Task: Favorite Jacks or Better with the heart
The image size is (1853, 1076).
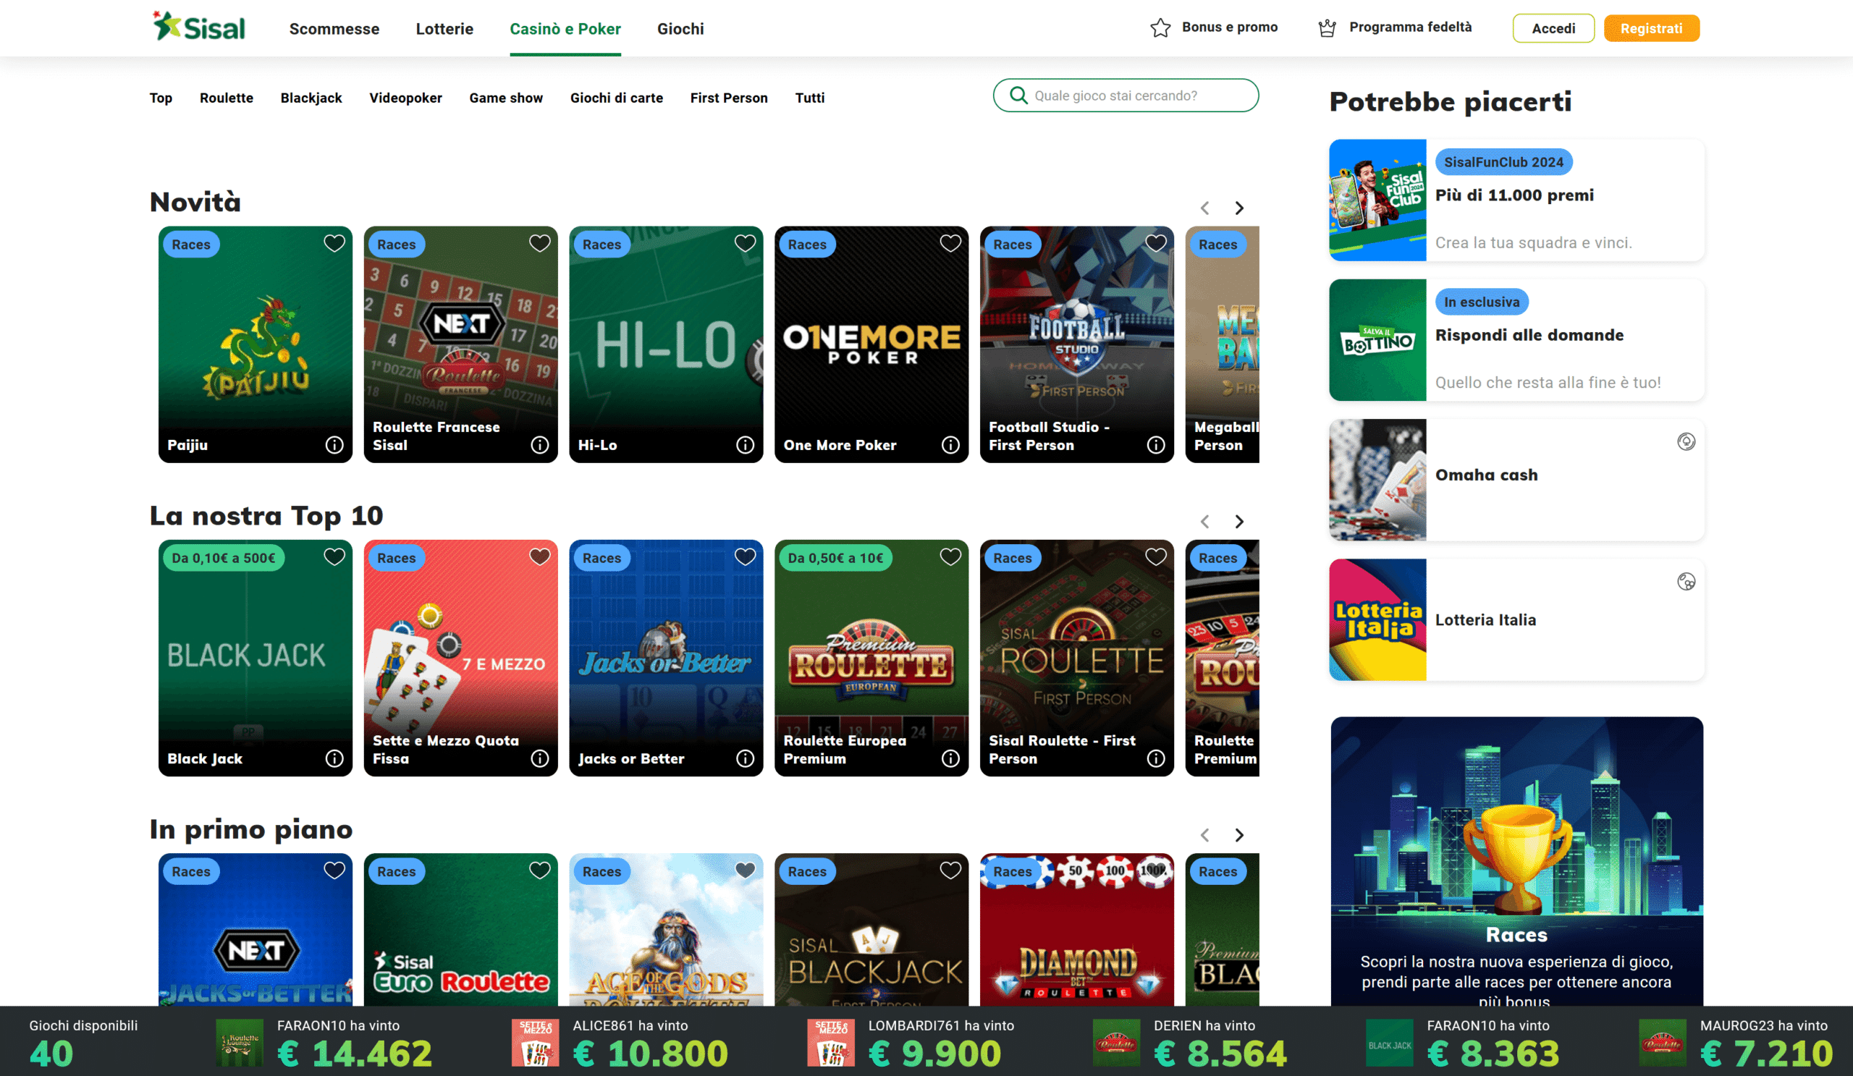Action: (745, 557)
